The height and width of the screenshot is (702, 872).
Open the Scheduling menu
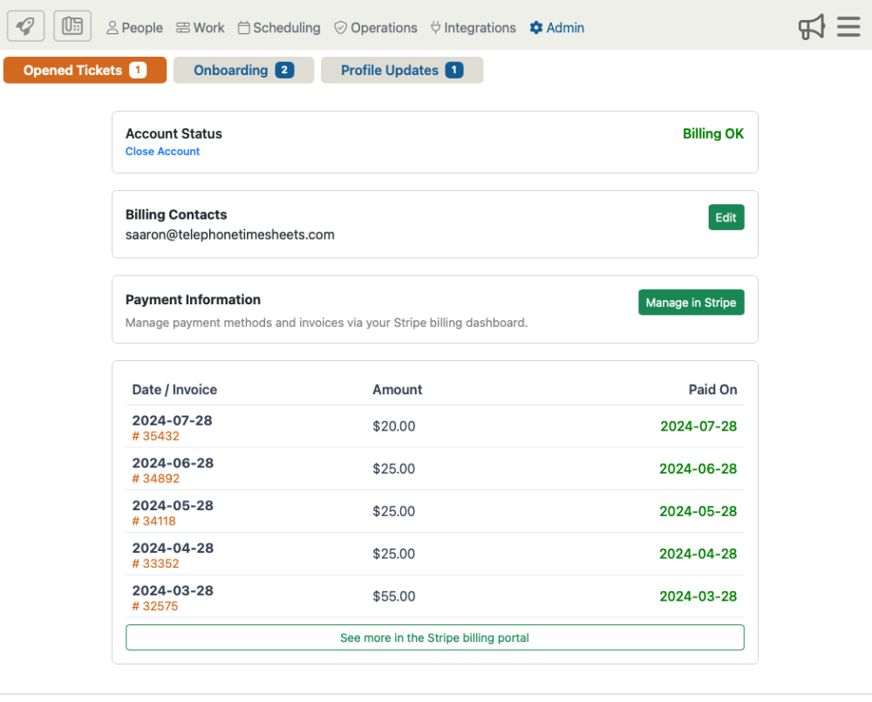[x=278, y=28]
